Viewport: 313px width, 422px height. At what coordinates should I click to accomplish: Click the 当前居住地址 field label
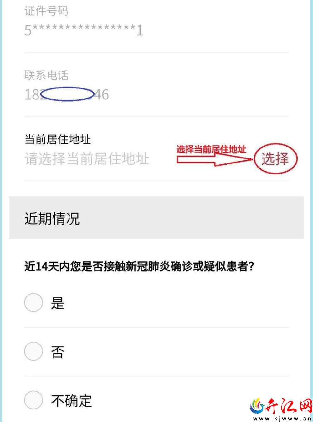58,139
